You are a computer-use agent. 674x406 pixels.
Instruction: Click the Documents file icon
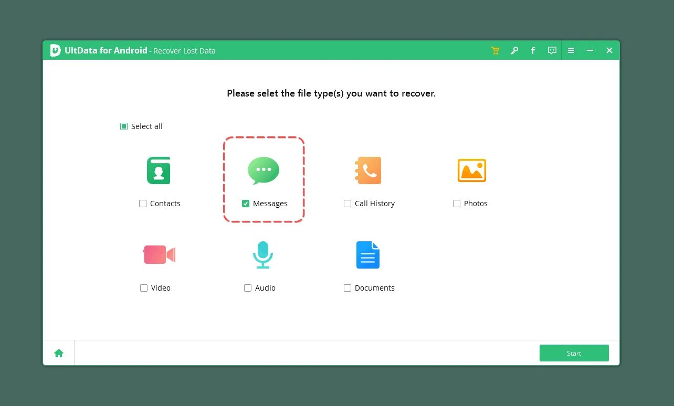click(x=368, y=255)
